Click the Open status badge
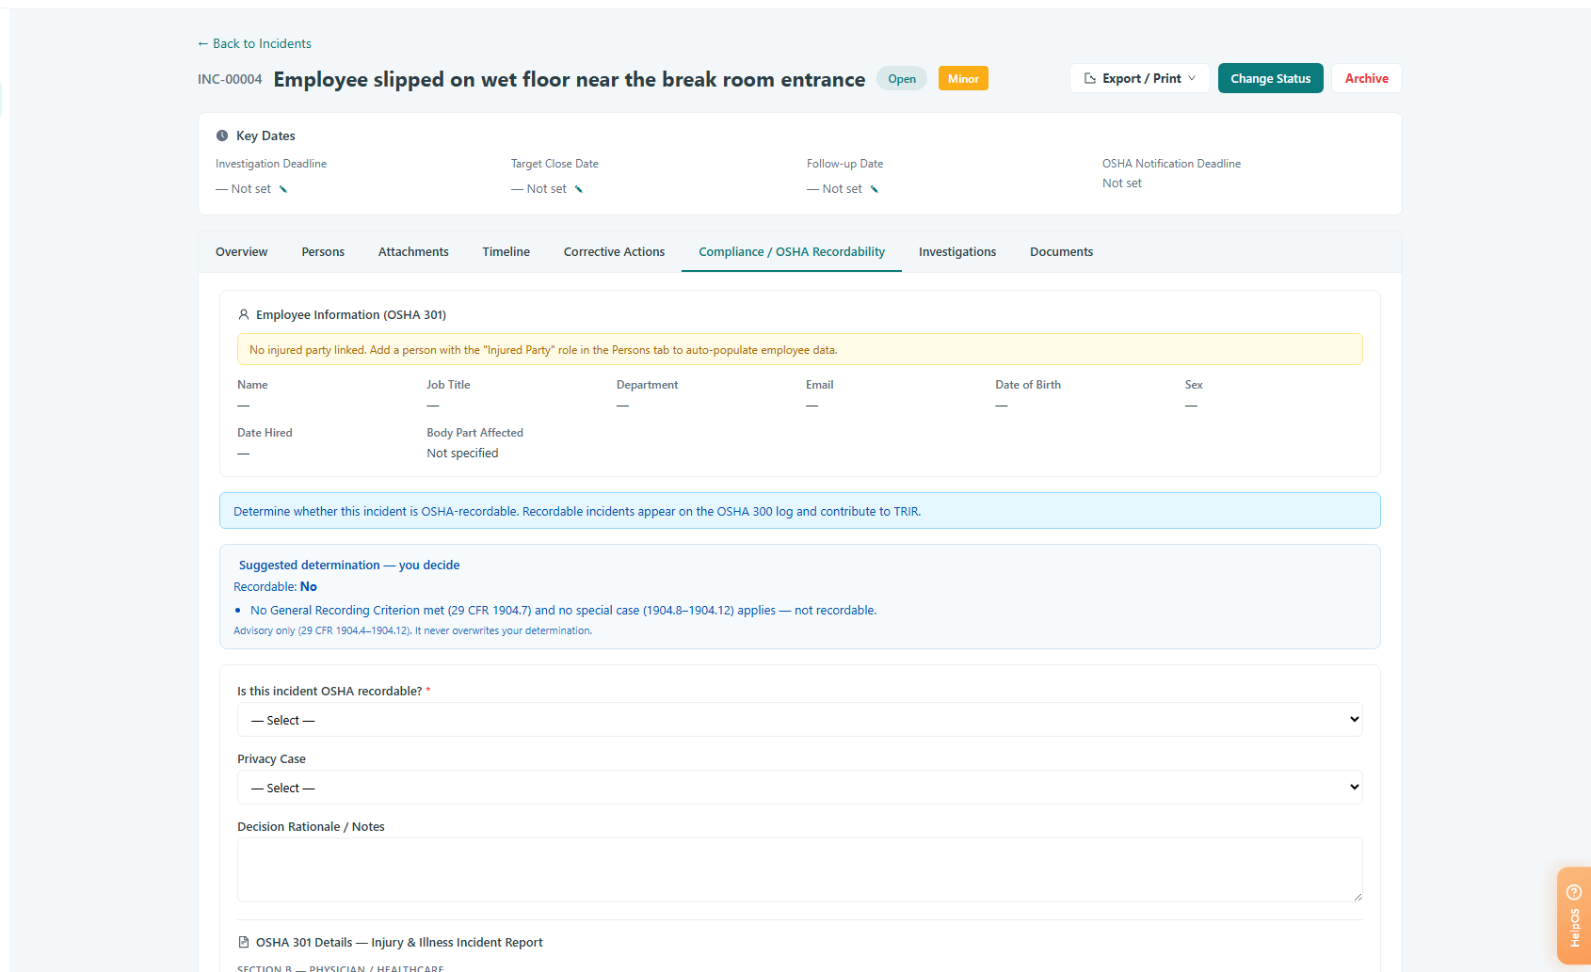Viewport: 1591px width, 972px height. coord(902,79)
